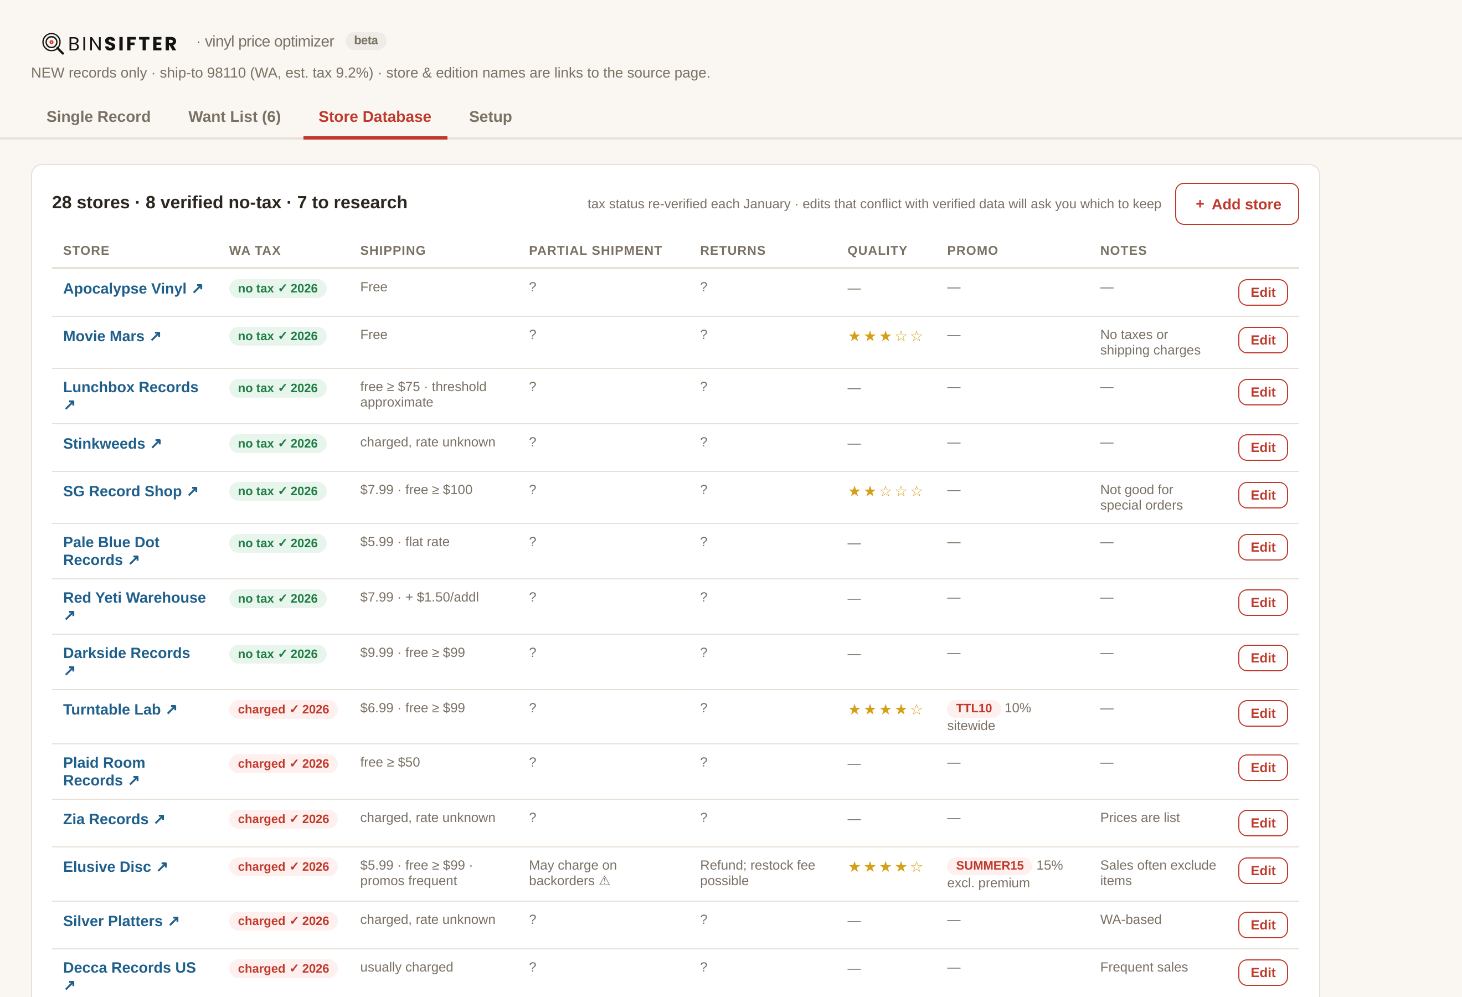Click the PARTIAL SHIPMENT column header

click(595, 250)
